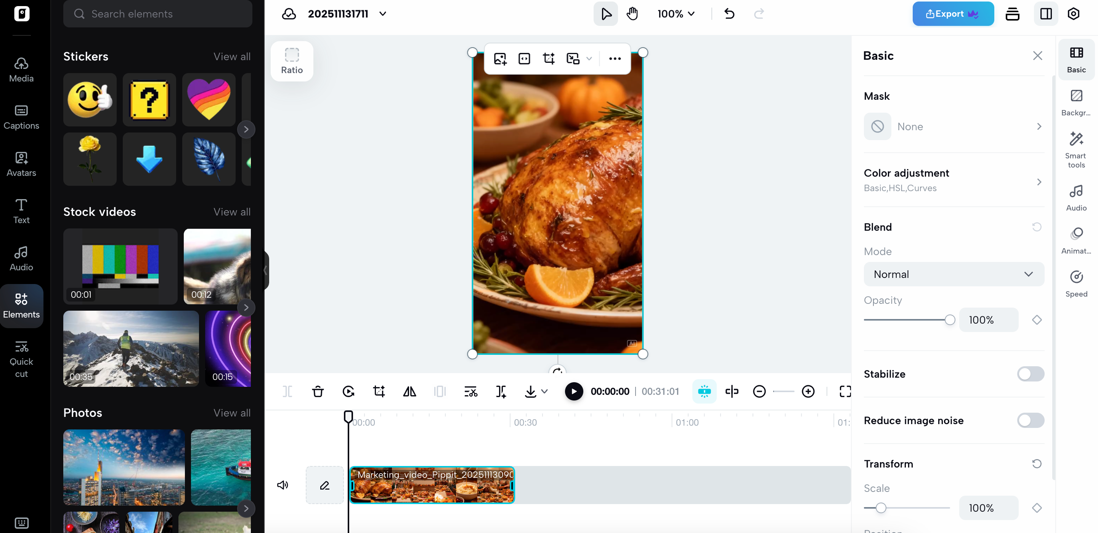Open the Smart tools panel
Image resolution: width=1098 pixels, height=533 pixels.
click(x=1076, y=149)
